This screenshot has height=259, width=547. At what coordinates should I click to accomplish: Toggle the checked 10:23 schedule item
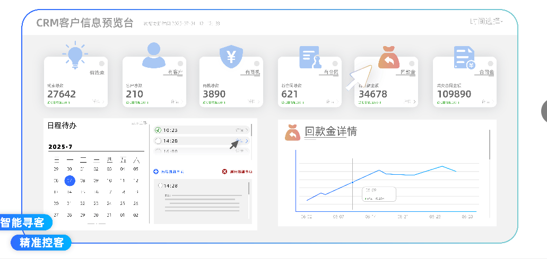click(x=158, y=130)
